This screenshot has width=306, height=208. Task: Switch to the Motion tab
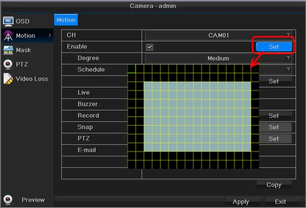(x=66, y=20)
